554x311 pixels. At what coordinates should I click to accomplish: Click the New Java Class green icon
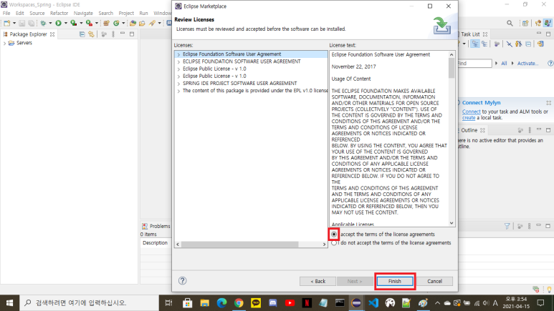point(116,24)
